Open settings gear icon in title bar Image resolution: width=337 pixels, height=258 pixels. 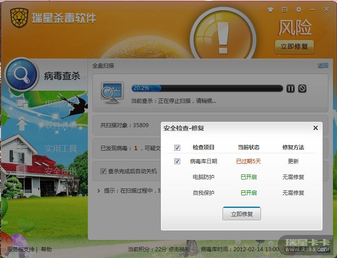click(298, 9)
